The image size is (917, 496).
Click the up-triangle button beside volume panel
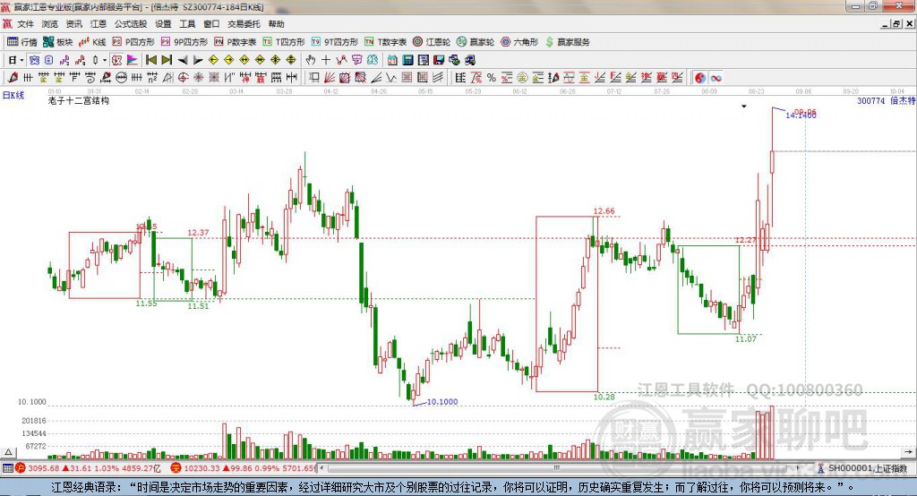pyautogui.click(x=8, y=452)
